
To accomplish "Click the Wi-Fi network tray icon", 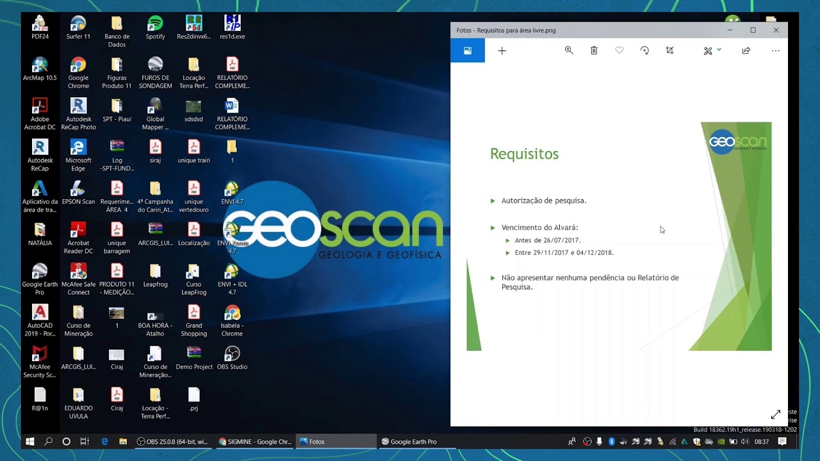I will 672,442.
